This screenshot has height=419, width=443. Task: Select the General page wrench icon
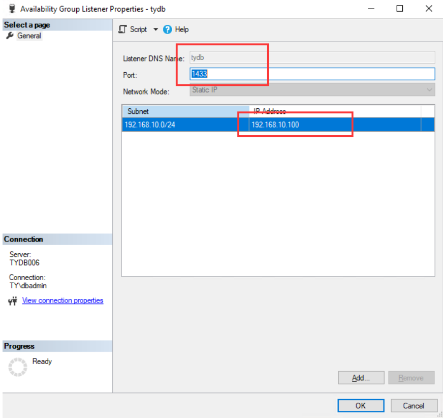[10, 36]
